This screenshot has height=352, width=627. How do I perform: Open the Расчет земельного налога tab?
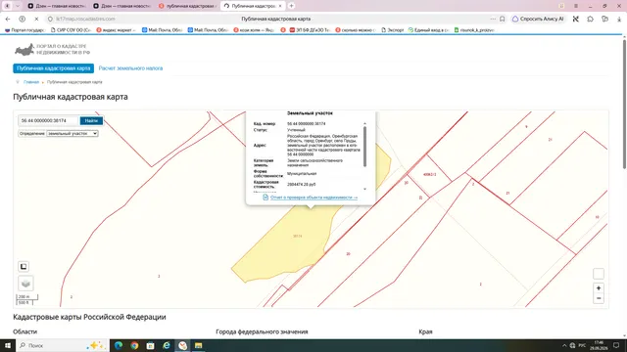pyautogui.click(x=130, y=68)
